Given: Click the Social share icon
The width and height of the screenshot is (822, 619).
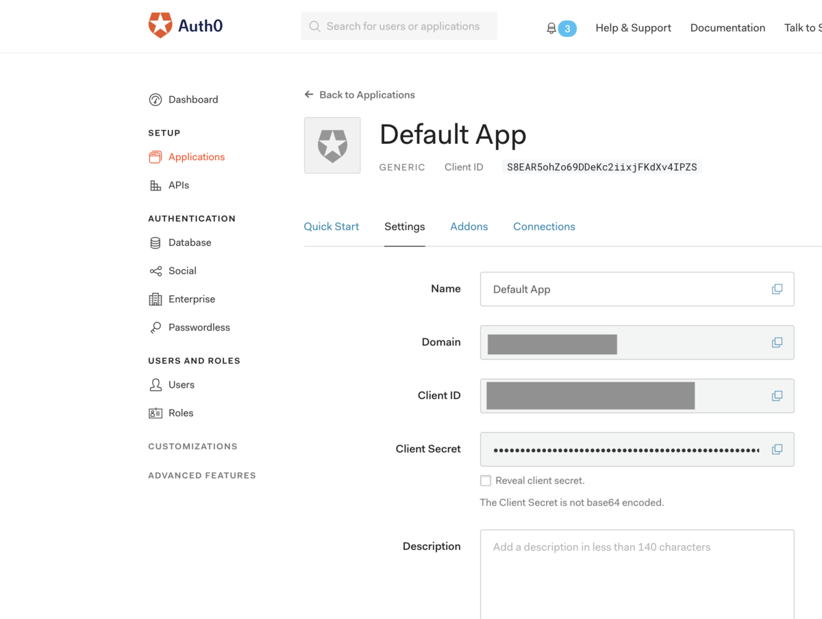Looking at the screenshot, I should tap(155, 271).
